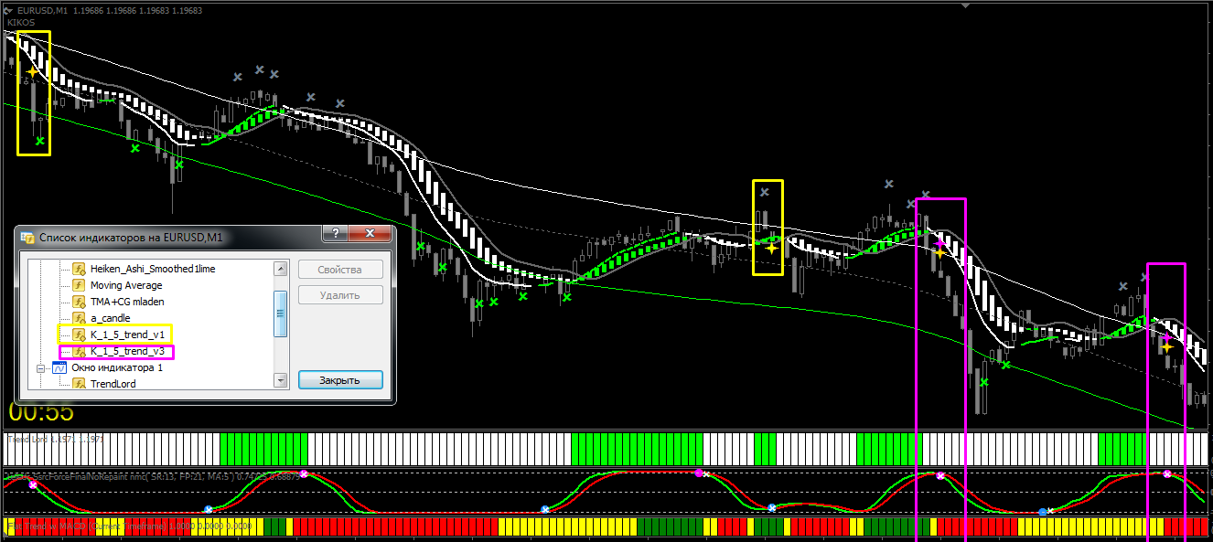Click the Moving Average indicator icon
This screenshot has width=1213, height=542.
[80, 286]
